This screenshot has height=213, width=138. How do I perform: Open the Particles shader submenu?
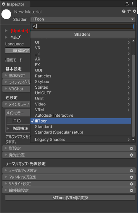pyautogui.click(x=81, y=76)
